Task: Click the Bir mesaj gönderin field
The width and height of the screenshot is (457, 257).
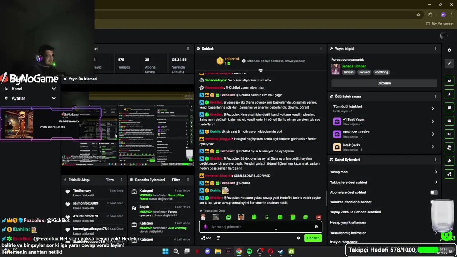Action: click(x=261, y=227)
